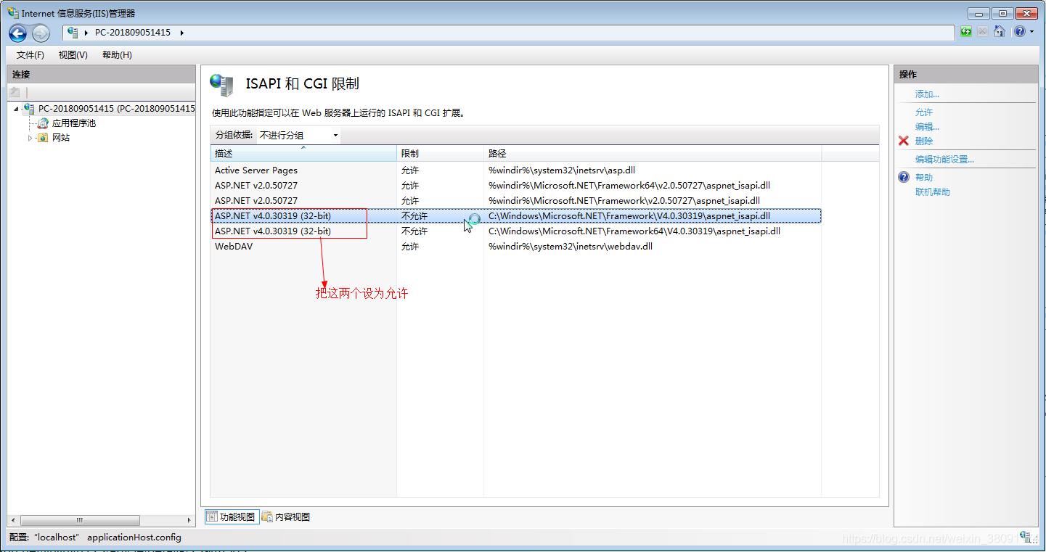Screen dimensions: 1046x552
Task: Open the 分组依据 dropdown showing 不进行分组
Action: (x=298, y=135)
